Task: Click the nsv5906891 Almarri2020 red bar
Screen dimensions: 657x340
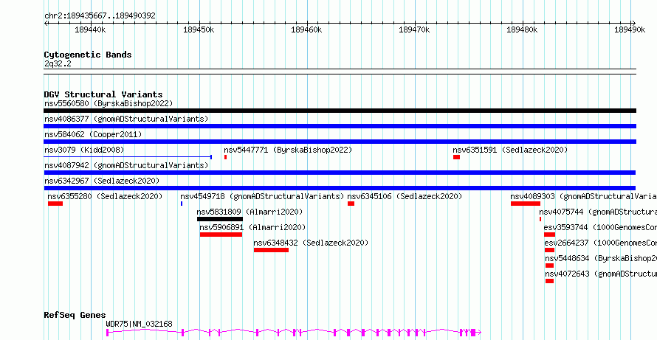Action: 221,235
